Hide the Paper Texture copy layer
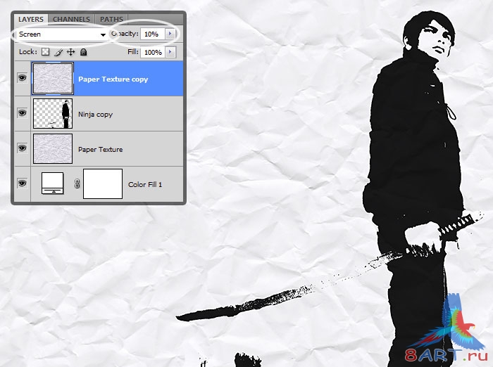 tap(22, 77)
